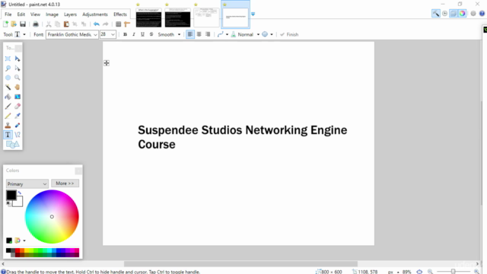The image size is (487, 274).
Task: Toggle italic text formatting
Action: click(134, 34)
